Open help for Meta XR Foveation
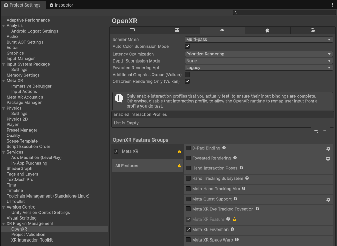337x246 pixels. coord(232,229)
